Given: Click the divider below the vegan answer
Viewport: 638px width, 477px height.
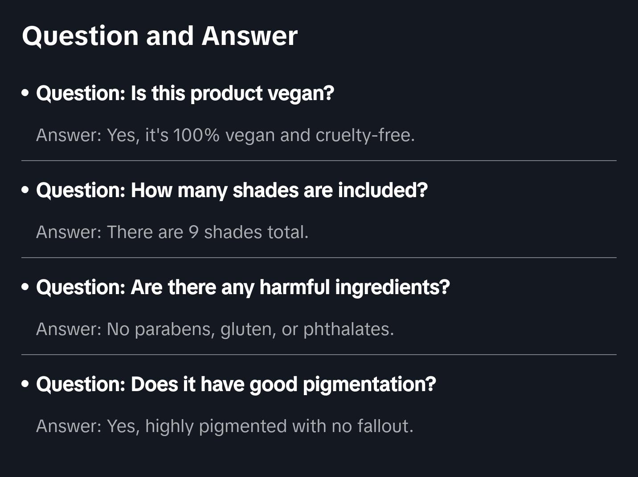Looking at the screenshot, I should click(x=319, y=161).
